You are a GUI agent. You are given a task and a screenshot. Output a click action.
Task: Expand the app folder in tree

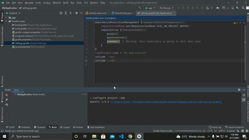coord(6,17)
